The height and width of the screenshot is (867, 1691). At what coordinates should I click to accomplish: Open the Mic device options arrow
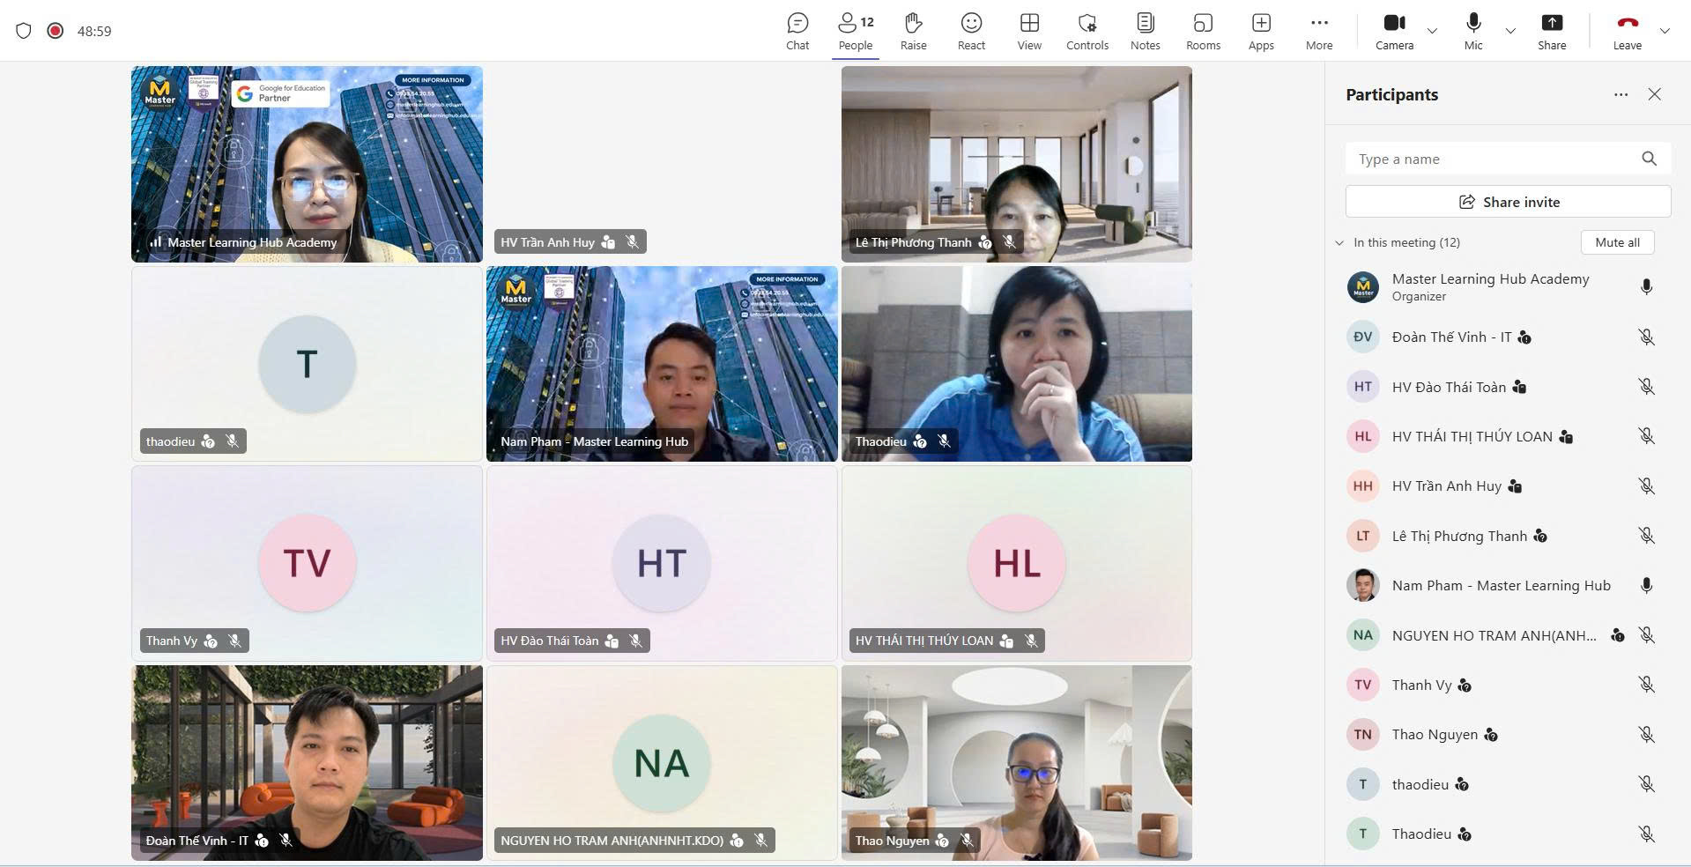pos(1510,31)
